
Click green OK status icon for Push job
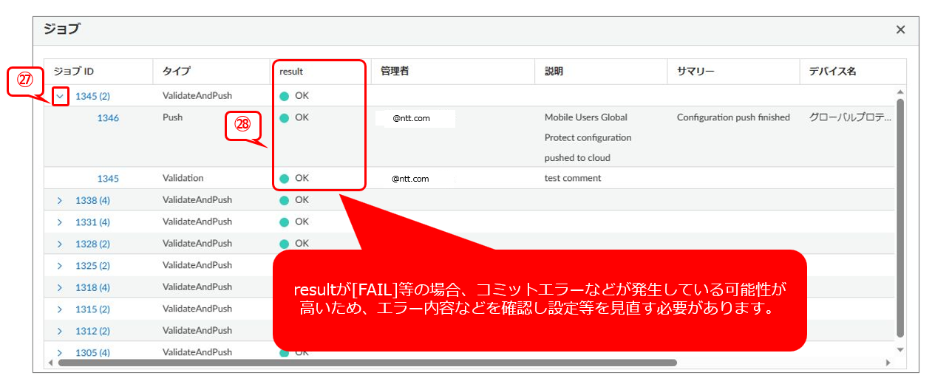point(285,118)
